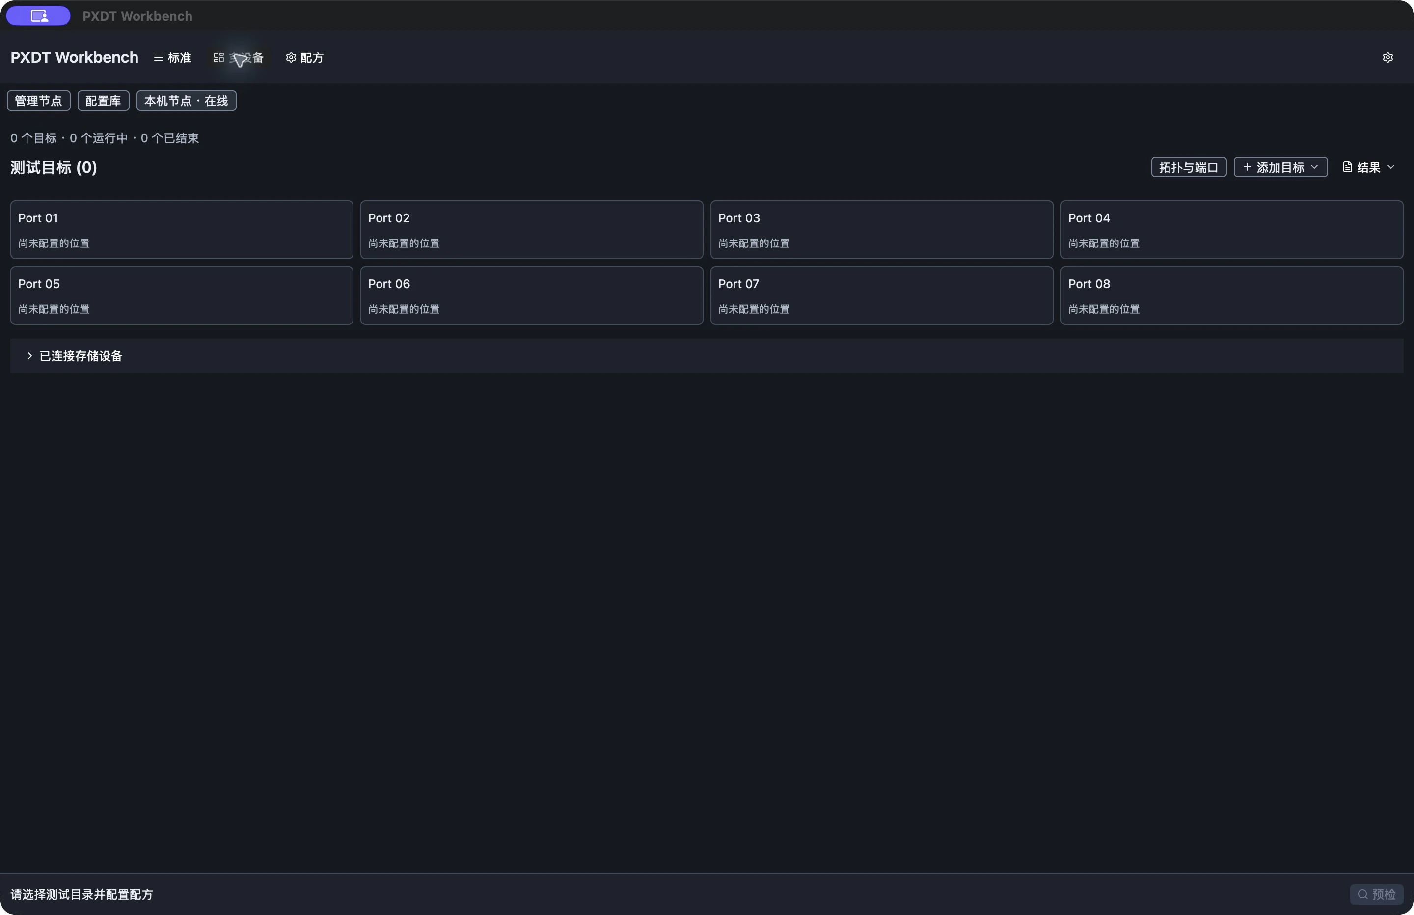Select the Port 06 slot card
This screenshot has height=915, width=1414.
[x=532, y=296]
